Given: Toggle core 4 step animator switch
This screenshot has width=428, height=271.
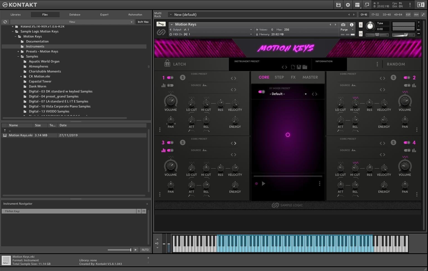Looking at the screenshot, I should [x=407, y=150].
